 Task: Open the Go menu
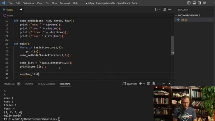[47, 3]
